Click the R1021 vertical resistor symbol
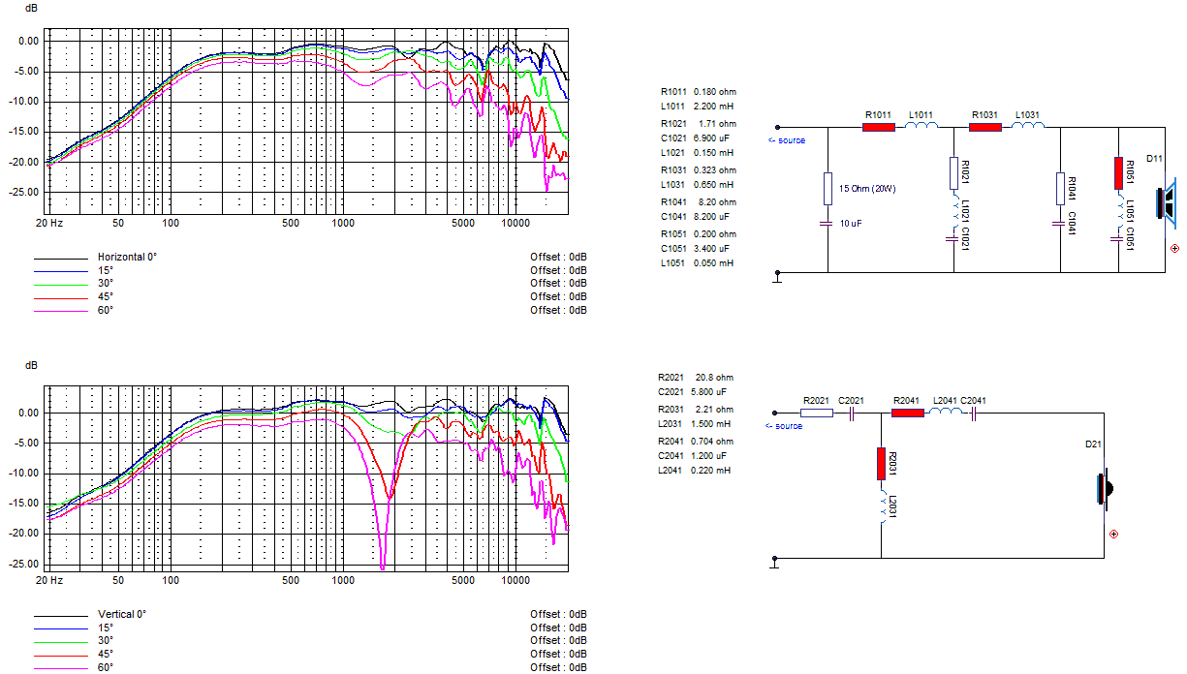This screenshot has width=1187, height=674. (x=954, y=173)
